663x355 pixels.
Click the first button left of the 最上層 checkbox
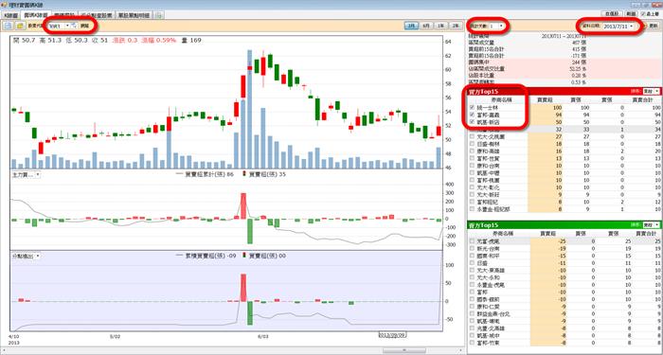tap(612, 14)
